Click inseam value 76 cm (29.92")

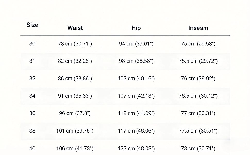(x=198, y=79)
